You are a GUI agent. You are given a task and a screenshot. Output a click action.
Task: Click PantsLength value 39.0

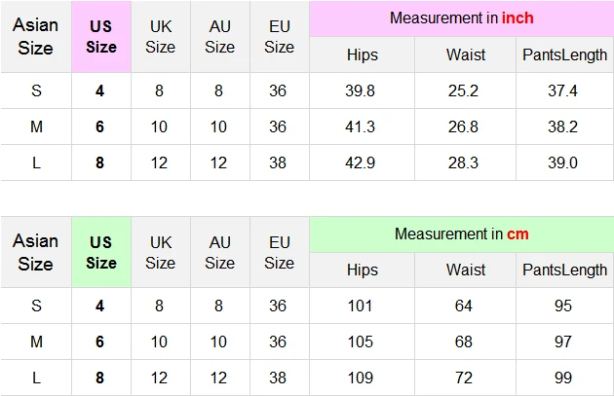[562, 162]
